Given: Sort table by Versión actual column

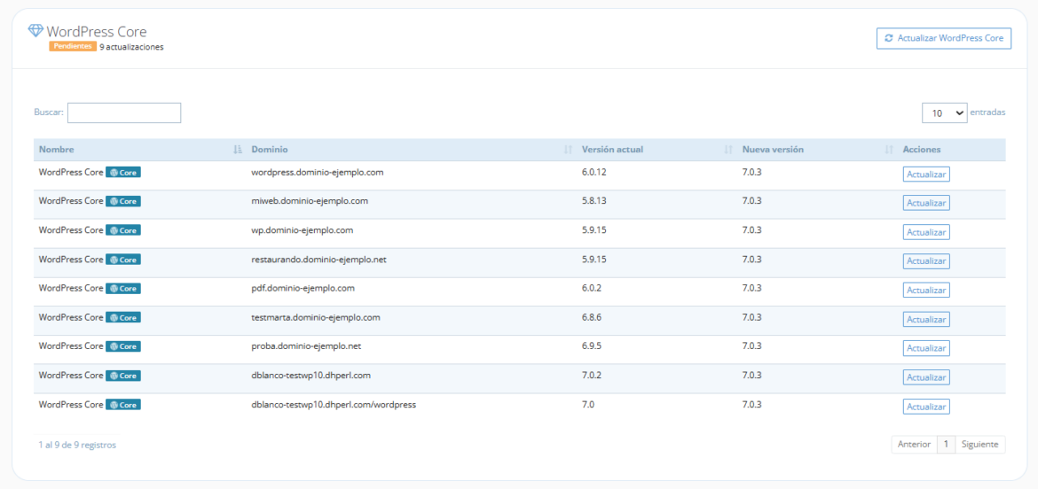Looking at the screenshot, I should [657, 150].
